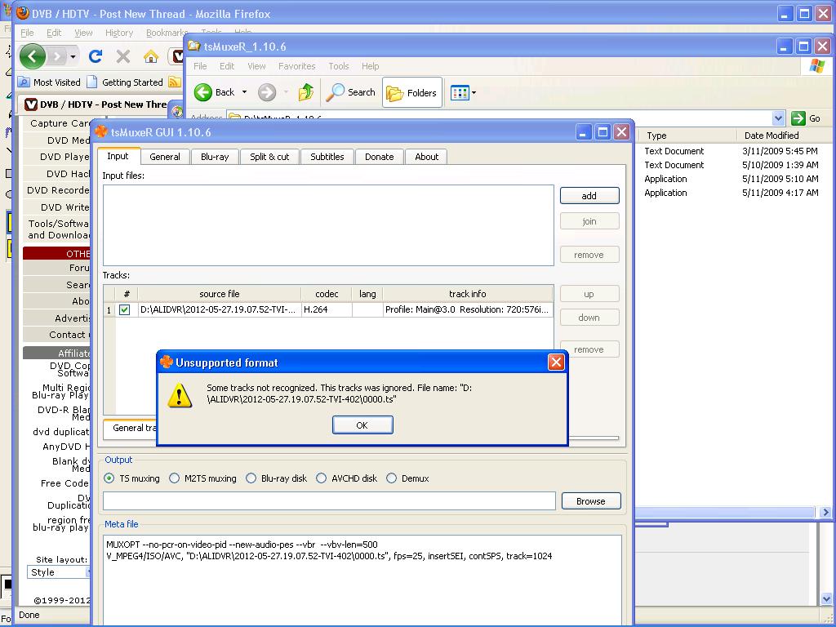Open Explorer Help menu
This screenshot has height=627, width=836.
[x=370, y=66]
